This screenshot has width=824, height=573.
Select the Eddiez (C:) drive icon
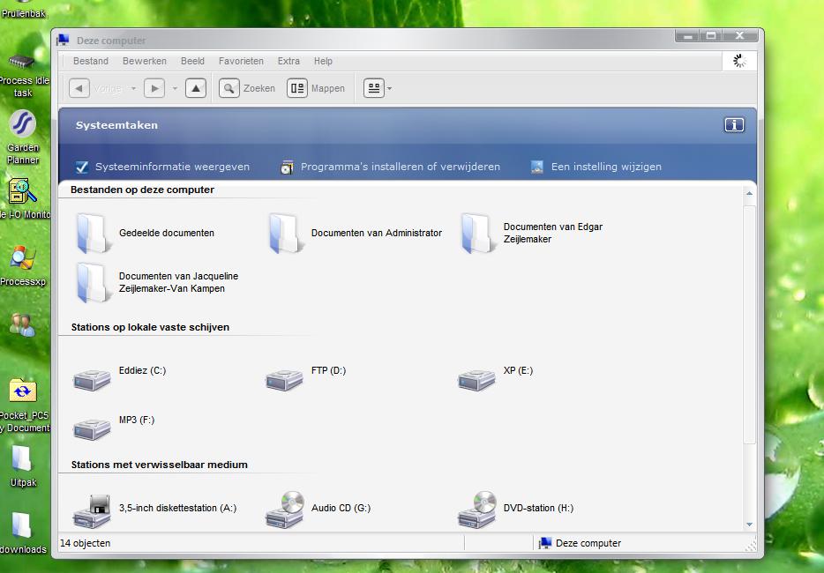click(x=92, y=378)
